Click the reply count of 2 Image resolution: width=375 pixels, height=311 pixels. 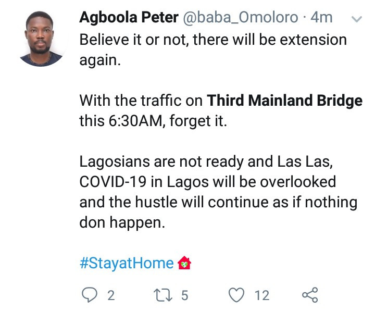[110, 296]
